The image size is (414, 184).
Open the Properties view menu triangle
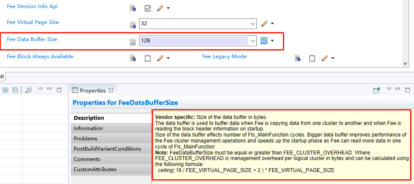(389, 89)
